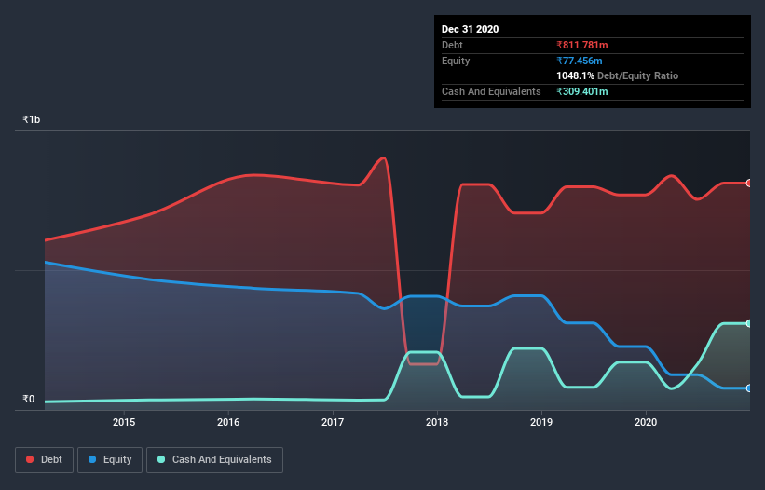Click the Equity endpoint marker on the blue line

coord(749,388)
